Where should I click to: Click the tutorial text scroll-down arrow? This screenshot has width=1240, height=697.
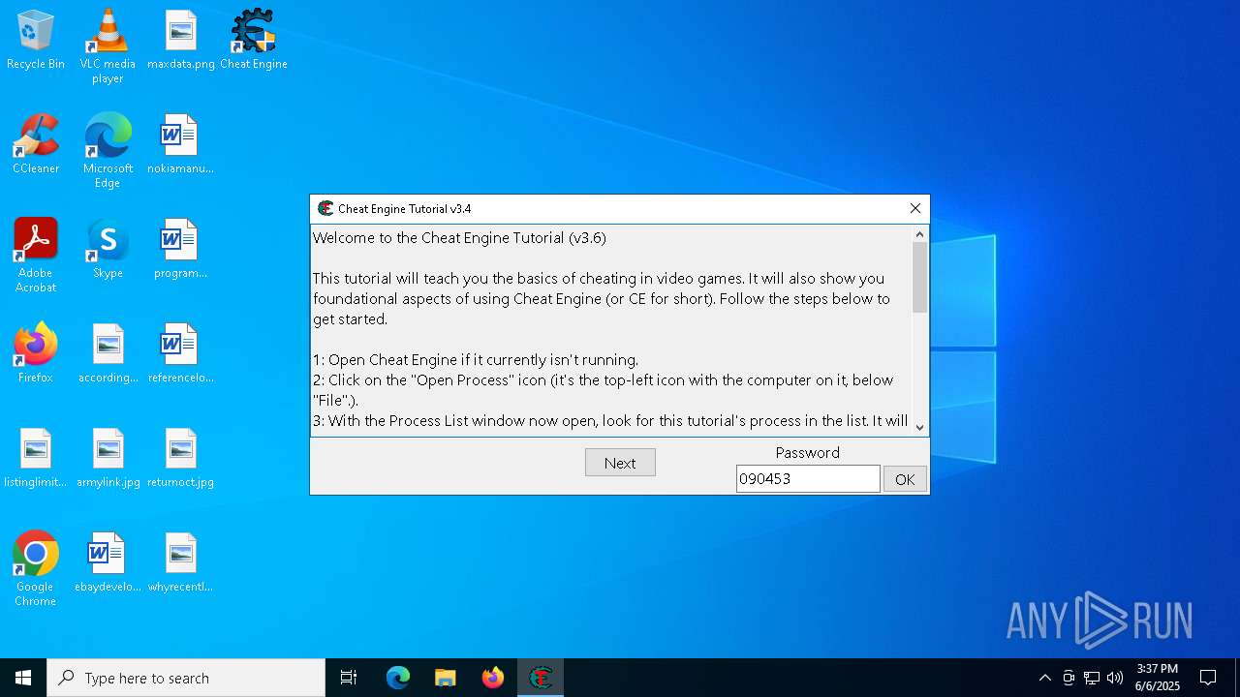click(x=920, y=427)
